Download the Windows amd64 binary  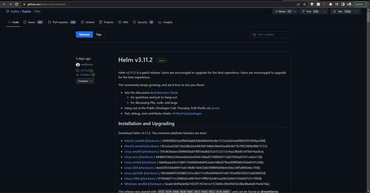click(x=136, y=184)
